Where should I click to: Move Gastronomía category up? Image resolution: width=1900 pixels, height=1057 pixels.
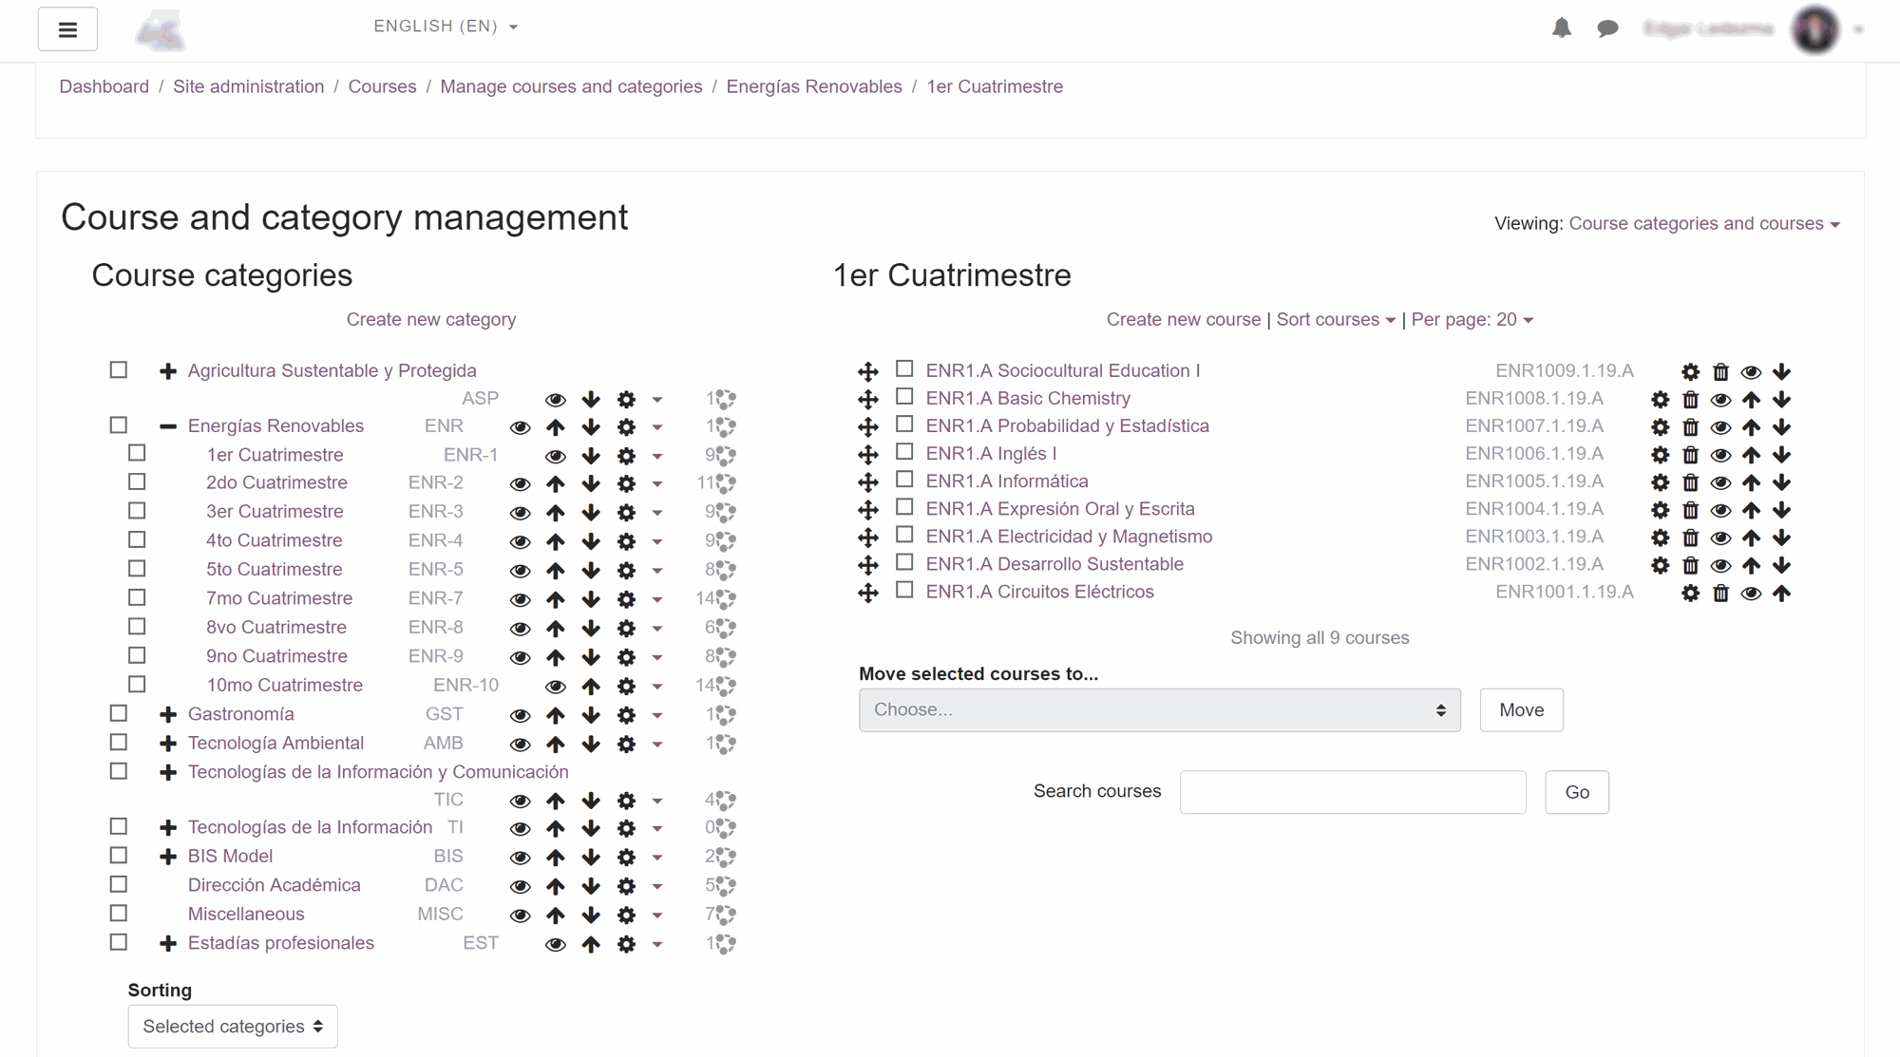pyautogui.click(x=556, y=715)
